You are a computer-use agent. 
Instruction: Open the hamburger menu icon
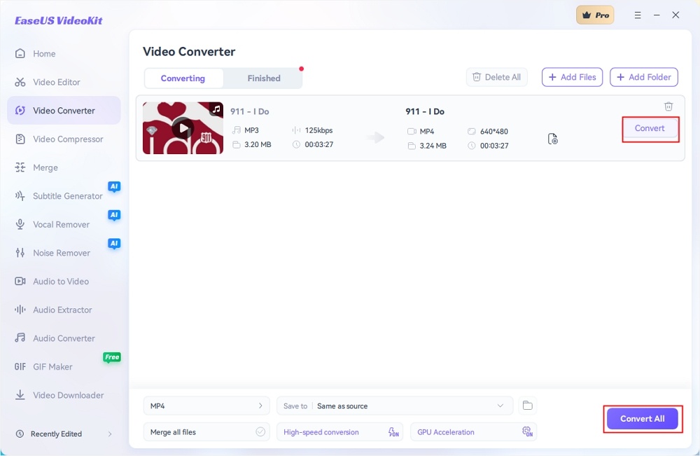638,15
